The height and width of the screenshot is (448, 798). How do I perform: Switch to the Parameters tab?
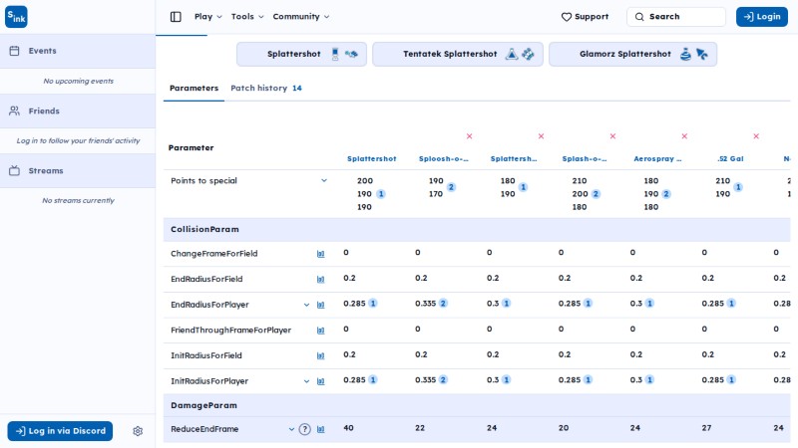[x=194, y=88]
